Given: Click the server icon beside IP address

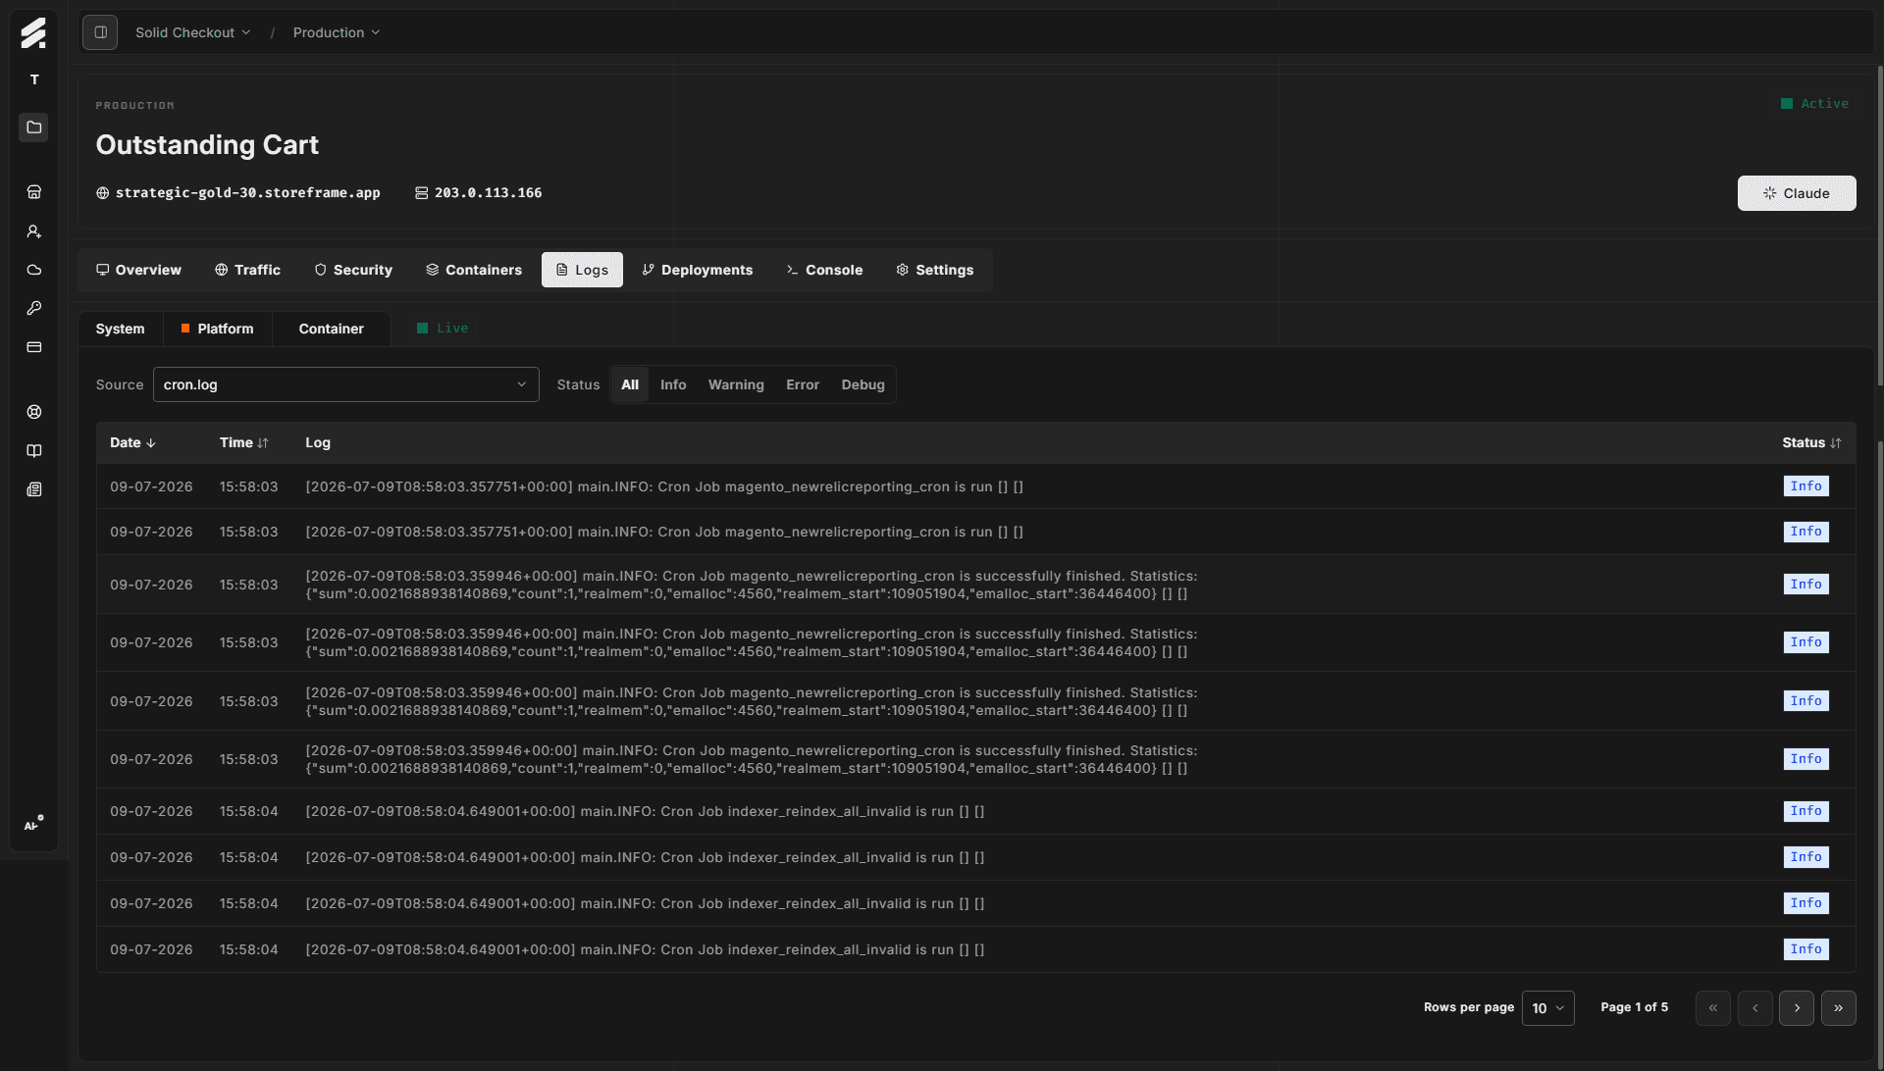Looking at the screenshot, I should click(421, 193).
